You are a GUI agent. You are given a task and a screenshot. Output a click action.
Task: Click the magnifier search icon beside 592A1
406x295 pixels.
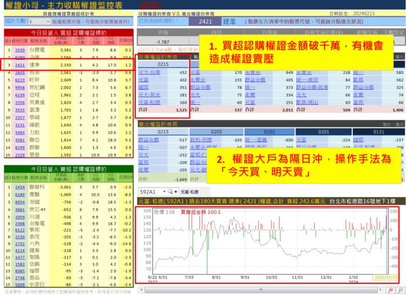pyautogui.click(x=170, y=192)
